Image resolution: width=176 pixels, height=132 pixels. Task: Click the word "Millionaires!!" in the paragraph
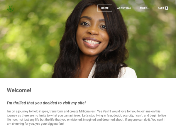(x=88, y=111)
